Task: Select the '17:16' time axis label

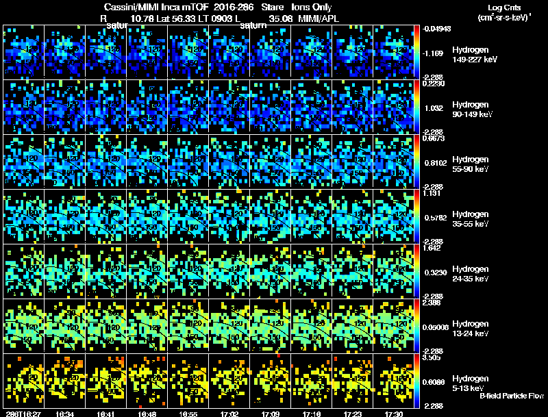Action: (312, 414)
